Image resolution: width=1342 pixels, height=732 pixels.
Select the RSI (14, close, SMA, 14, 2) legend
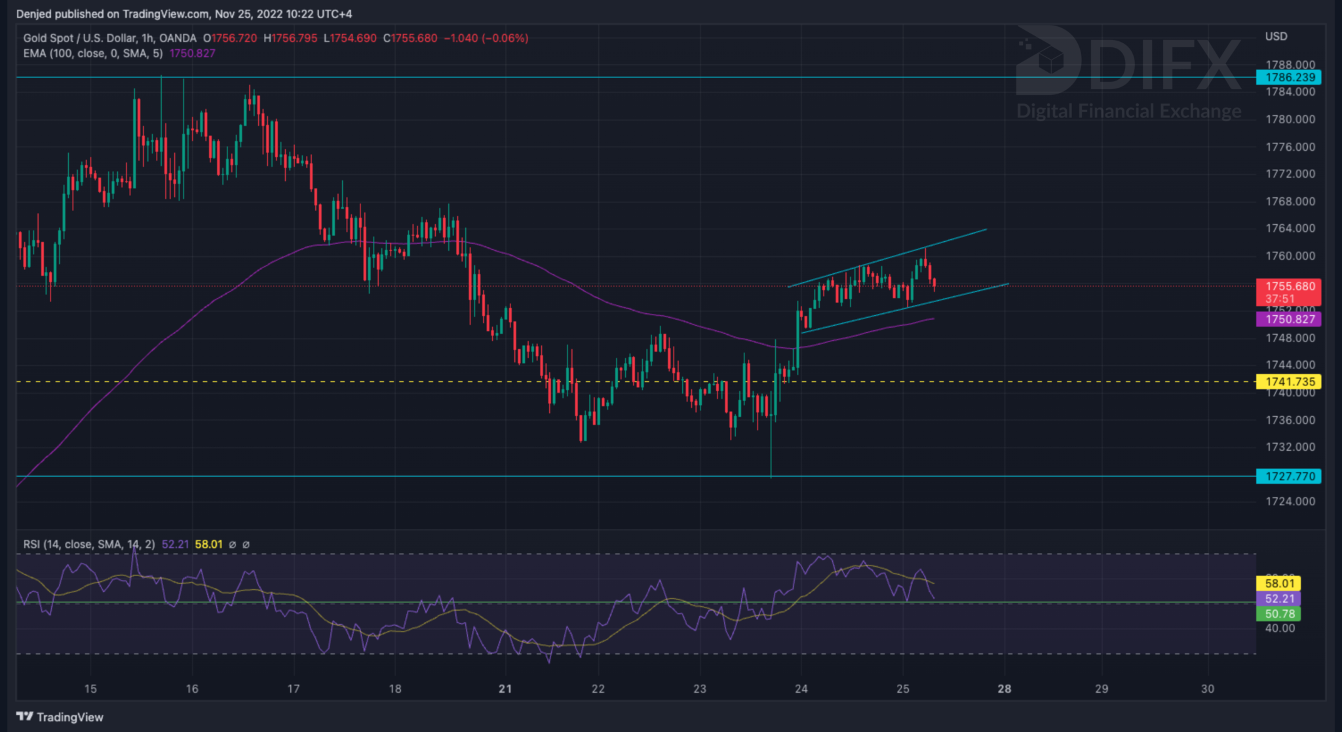pyautogui.click(x=89, y=544)
